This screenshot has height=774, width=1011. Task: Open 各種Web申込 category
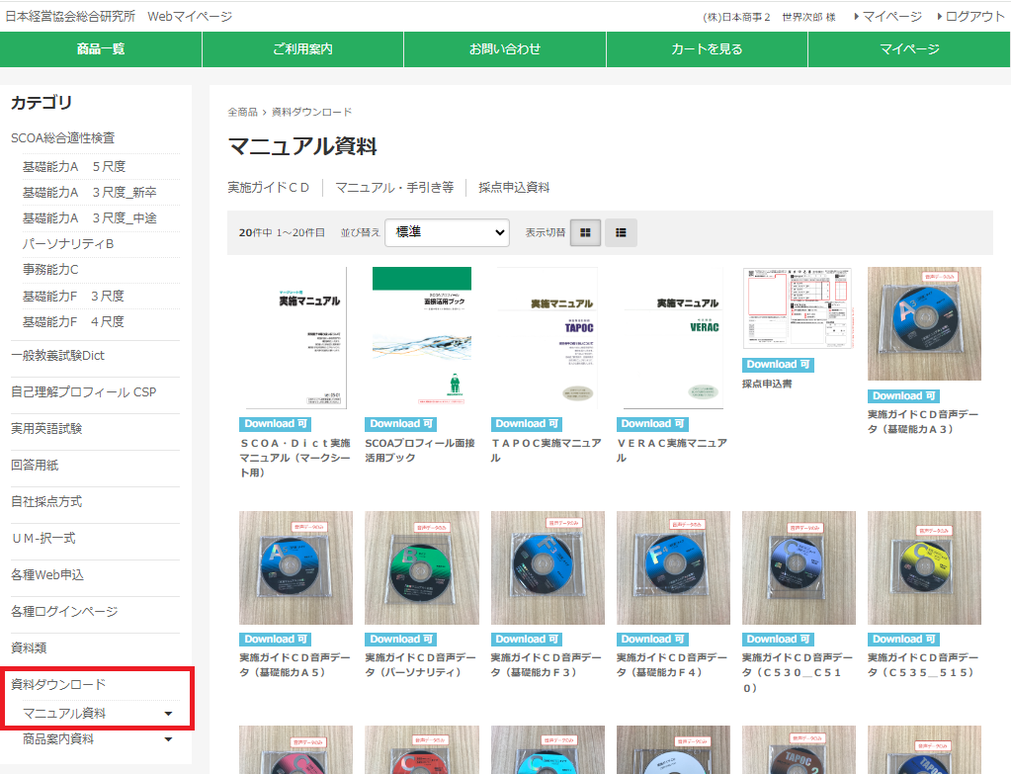click(47, 574)
